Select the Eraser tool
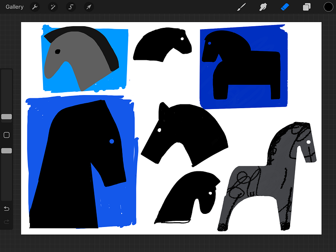 [285, 7]
